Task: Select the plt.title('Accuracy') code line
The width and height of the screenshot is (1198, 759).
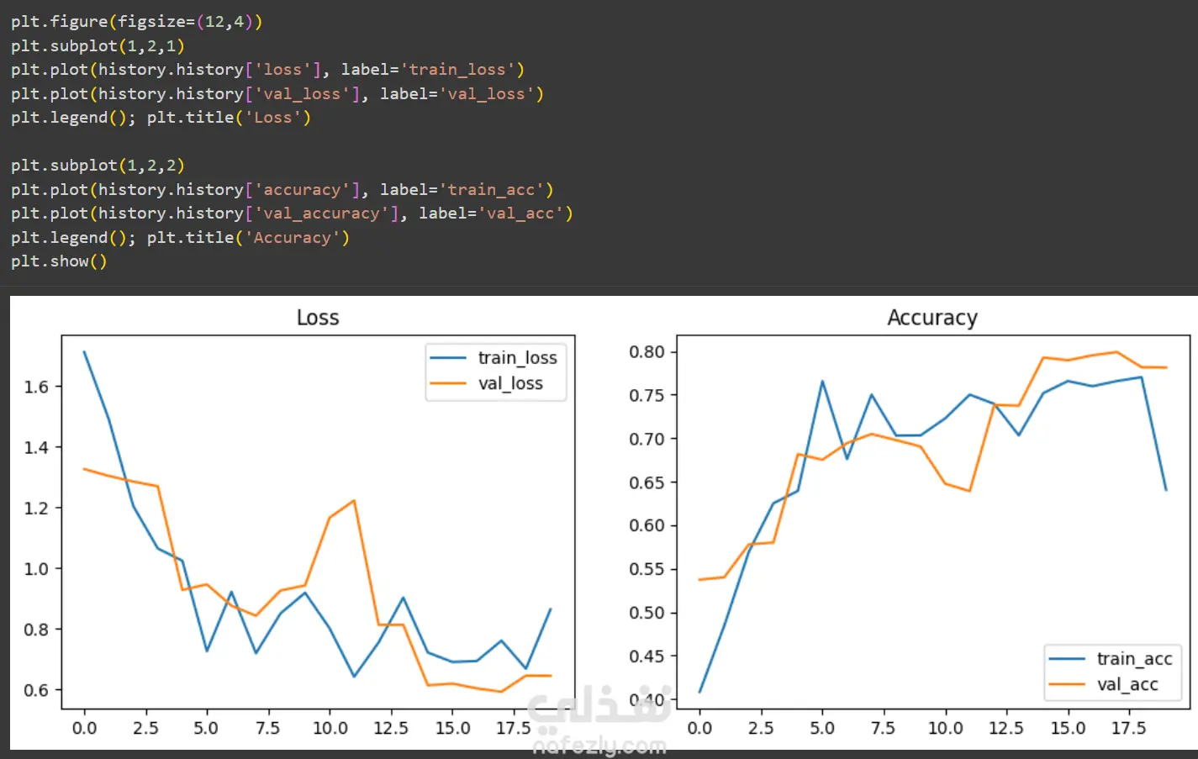Action: tap(180, 238)
